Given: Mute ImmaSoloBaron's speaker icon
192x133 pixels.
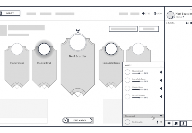Looking at the screenshot, I should pyautogui.click(x=161, y=80).
